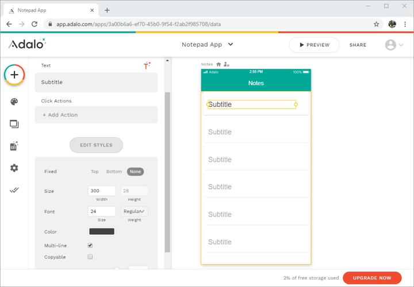The image size is (414, 287).
Task: Click + Add Action
Action: pos(97,115)
